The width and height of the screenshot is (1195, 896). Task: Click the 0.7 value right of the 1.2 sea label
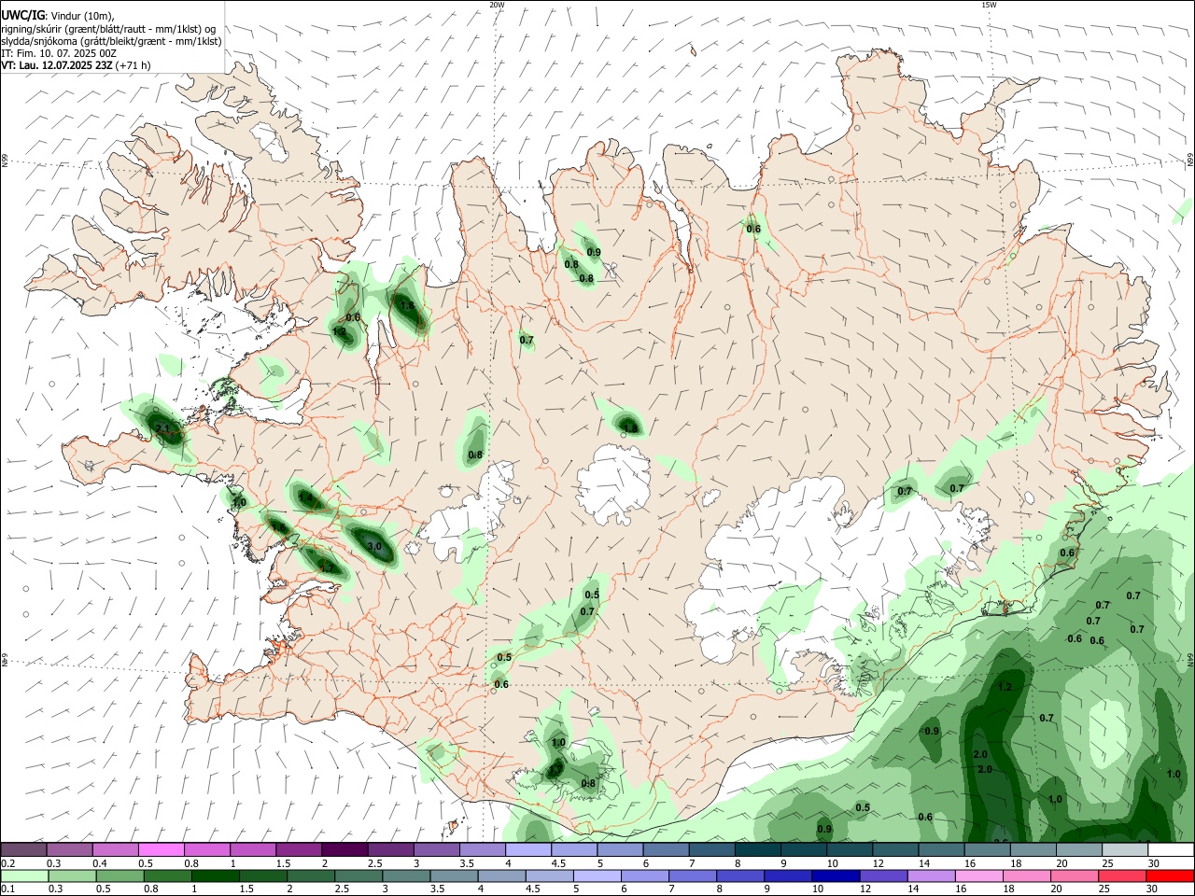1047,719
